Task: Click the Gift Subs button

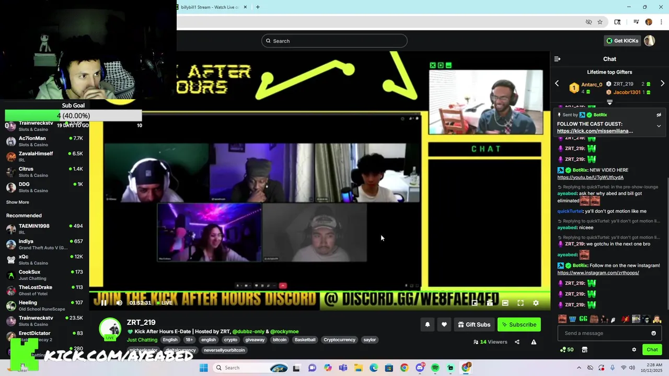Action: click(474, 324)
